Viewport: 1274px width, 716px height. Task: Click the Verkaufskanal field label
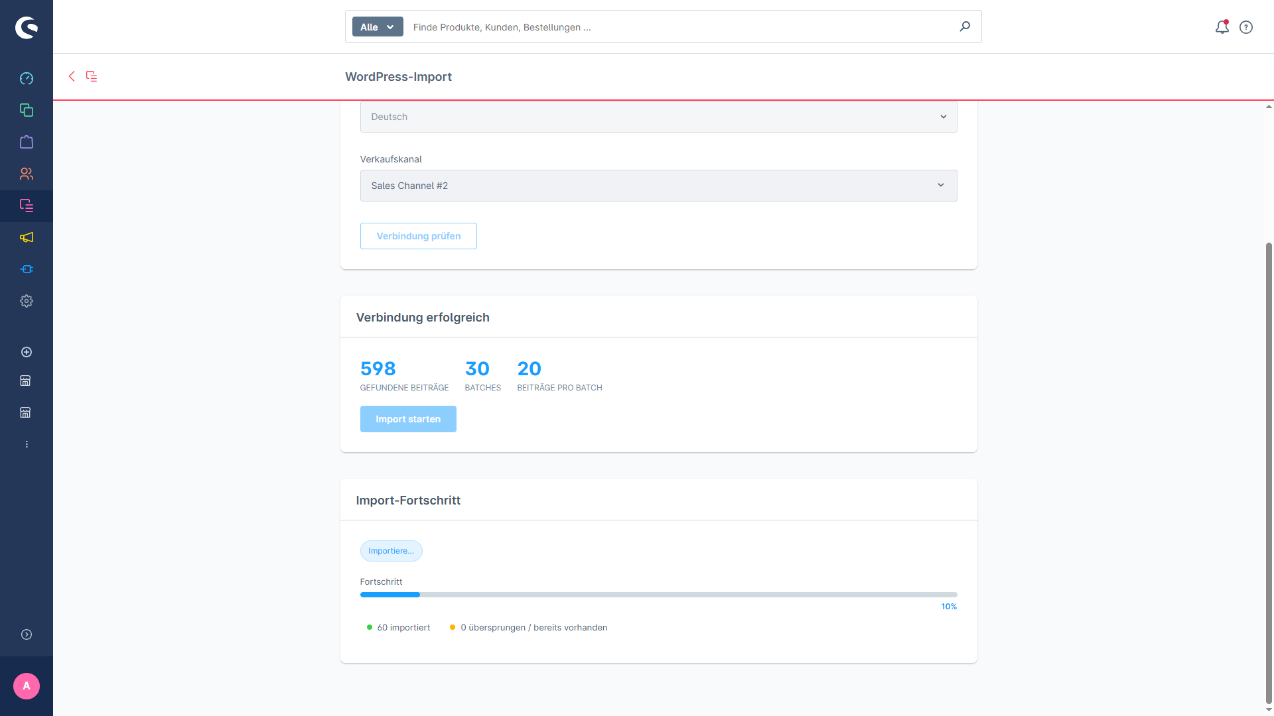pyautogui.click(x=391, y=159)
